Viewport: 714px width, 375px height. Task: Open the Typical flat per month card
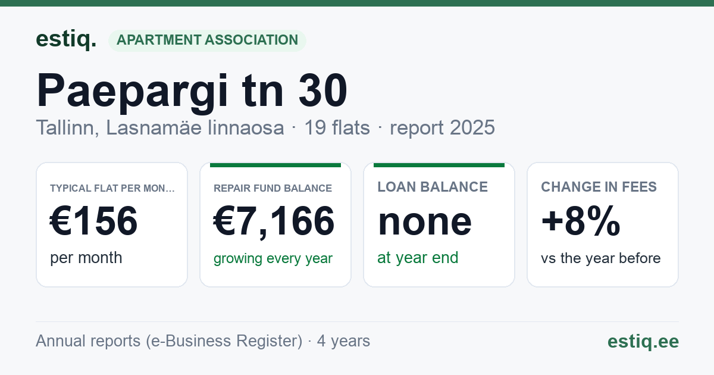click(x=112, y=224)
